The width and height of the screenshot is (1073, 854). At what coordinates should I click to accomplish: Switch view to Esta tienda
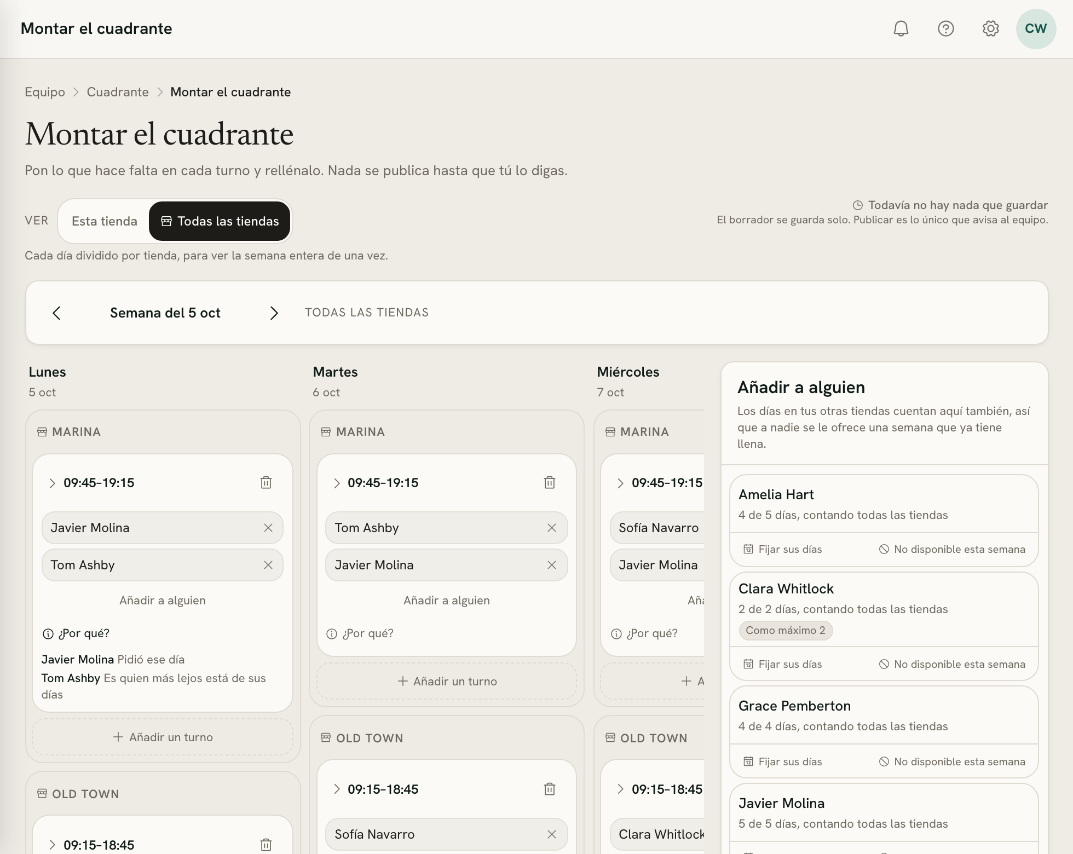coord(105,221)
